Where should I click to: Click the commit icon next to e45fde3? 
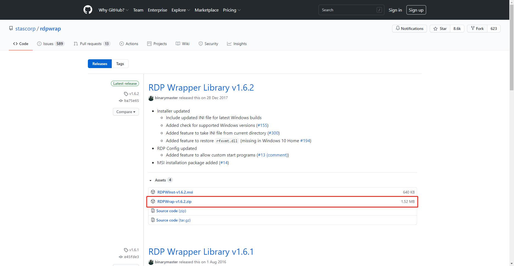click(x=121, y=257)
